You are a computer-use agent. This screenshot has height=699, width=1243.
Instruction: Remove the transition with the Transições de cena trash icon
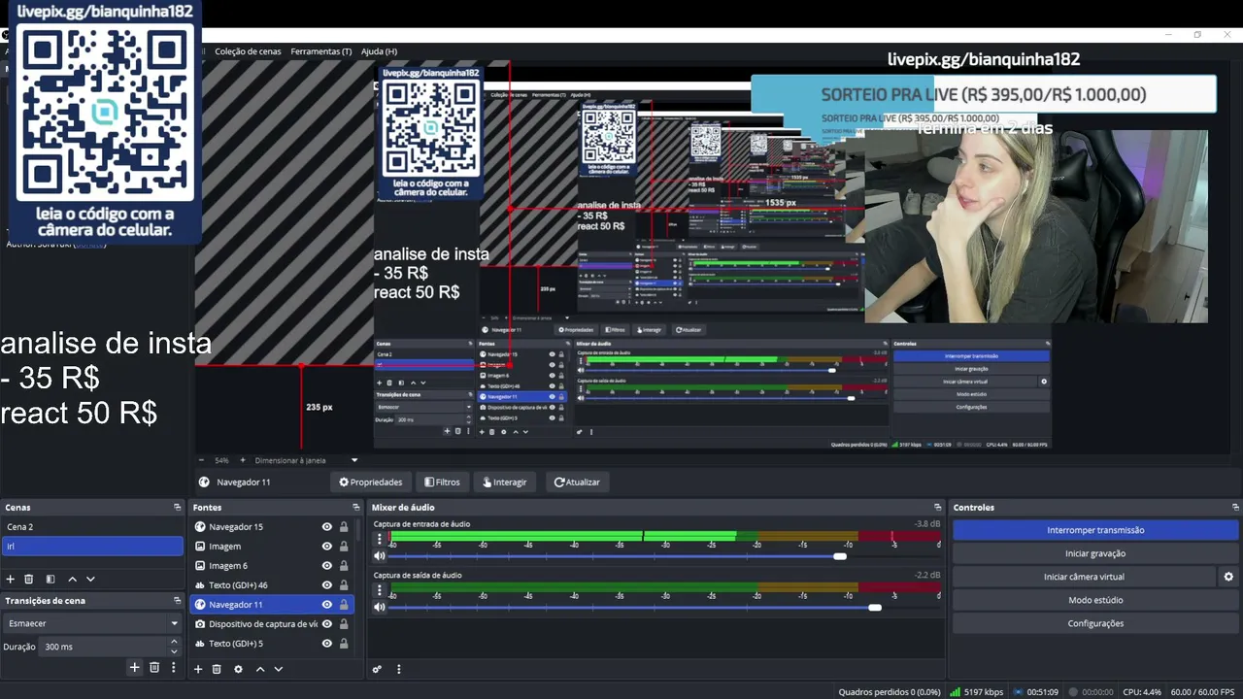(x=154, y=667)
